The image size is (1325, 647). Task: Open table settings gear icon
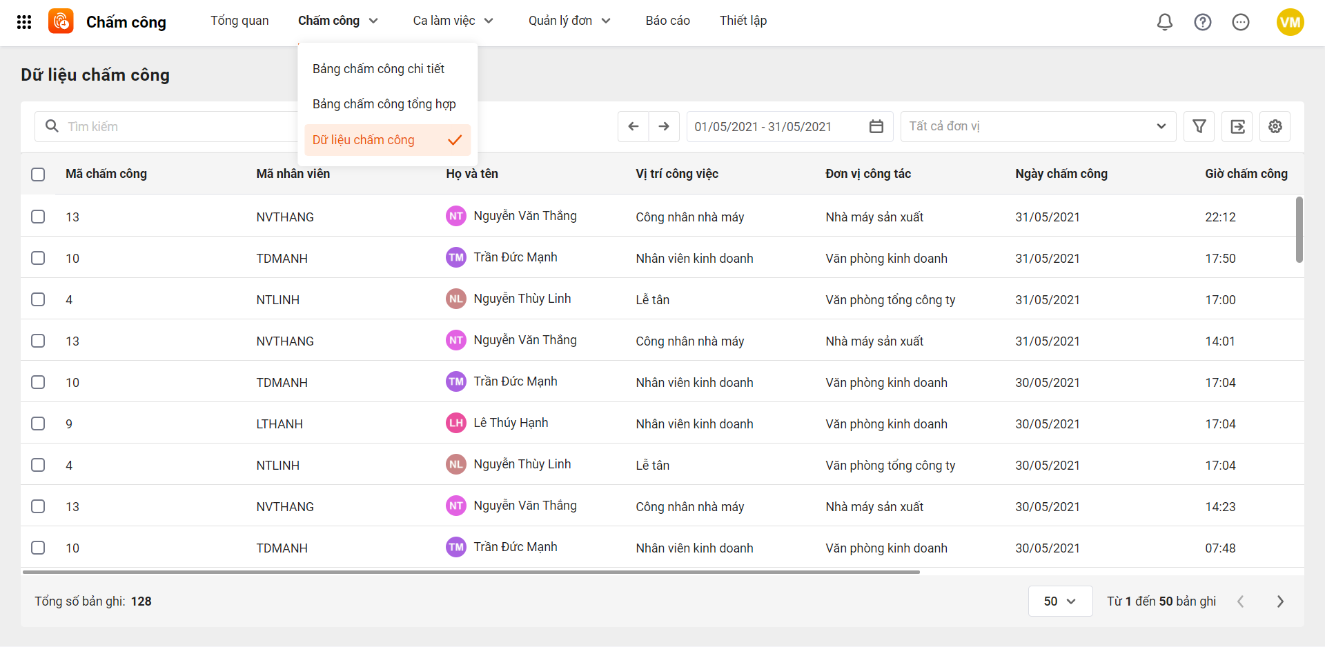1275,126
